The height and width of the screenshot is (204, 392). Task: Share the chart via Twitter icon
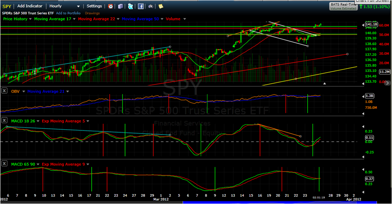[x=131, y=6]
